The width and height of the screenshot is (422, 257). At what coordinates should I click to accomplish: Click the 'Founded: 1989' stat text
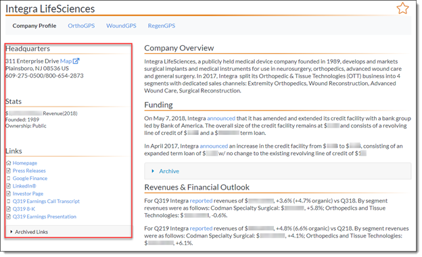point(22,120)
